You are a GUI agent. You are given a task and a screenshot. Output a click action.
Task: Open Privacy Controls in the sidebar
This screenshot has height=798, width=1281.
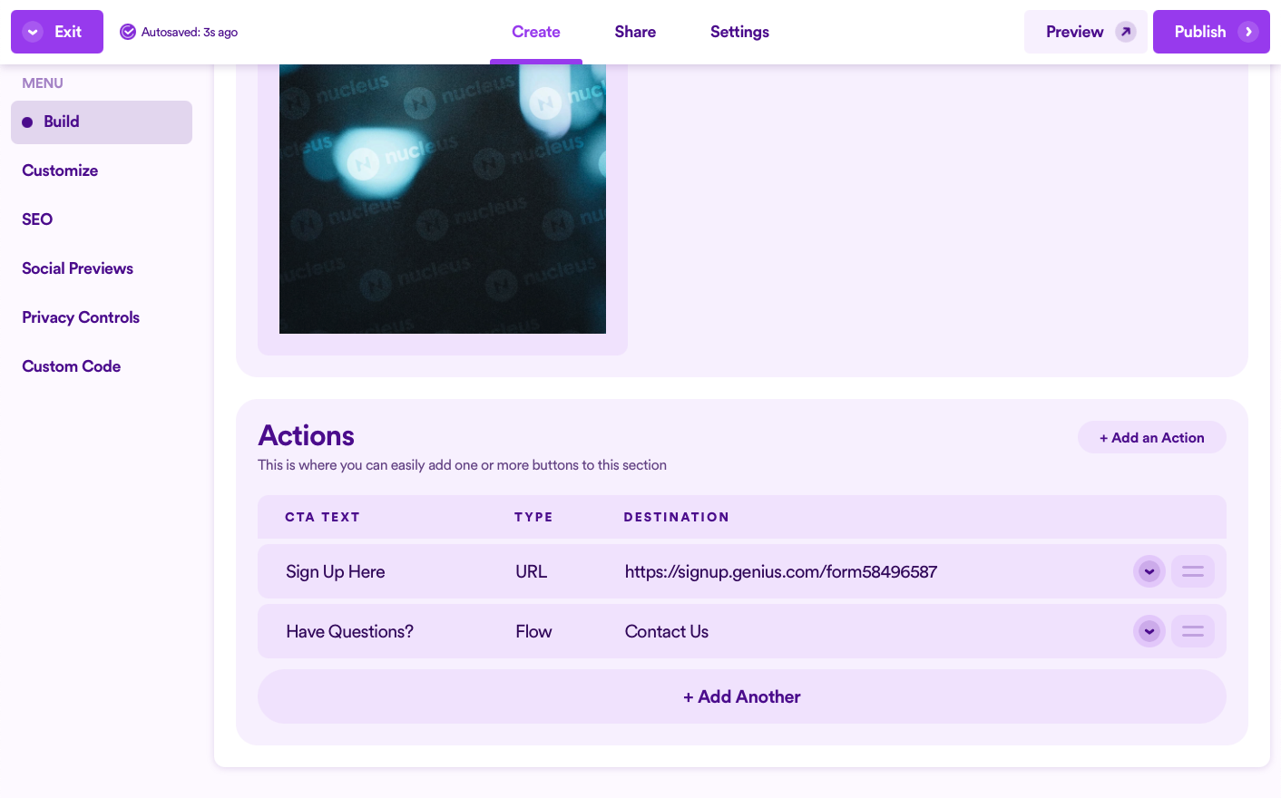pyautogui.click(x=81, y=317)
